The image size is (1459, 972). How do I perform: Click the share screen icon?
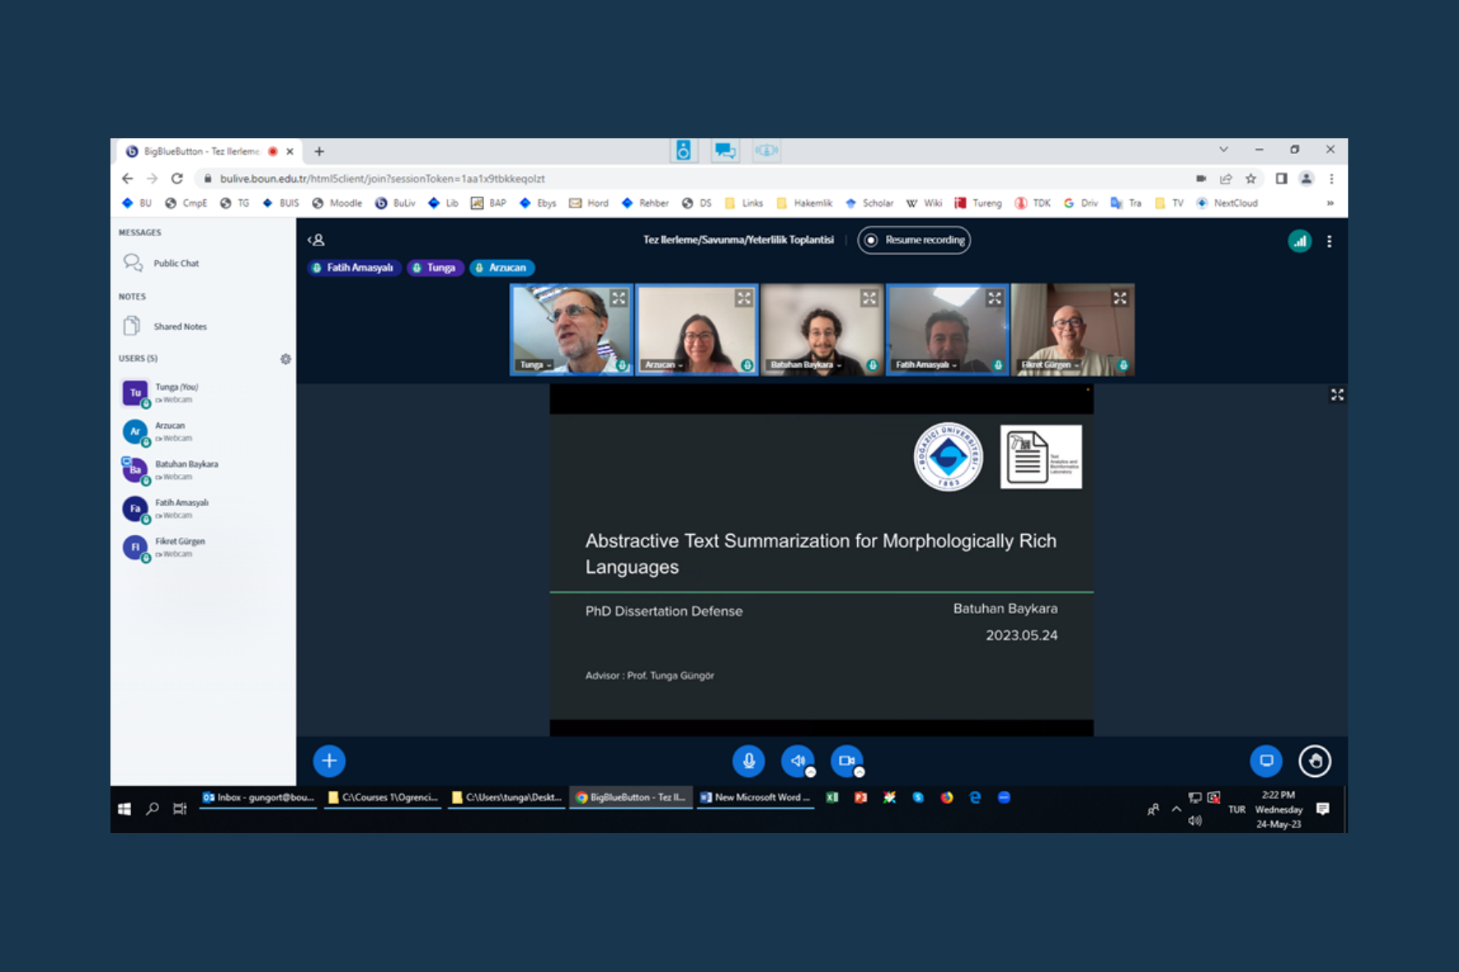[x=1266, y=760]
